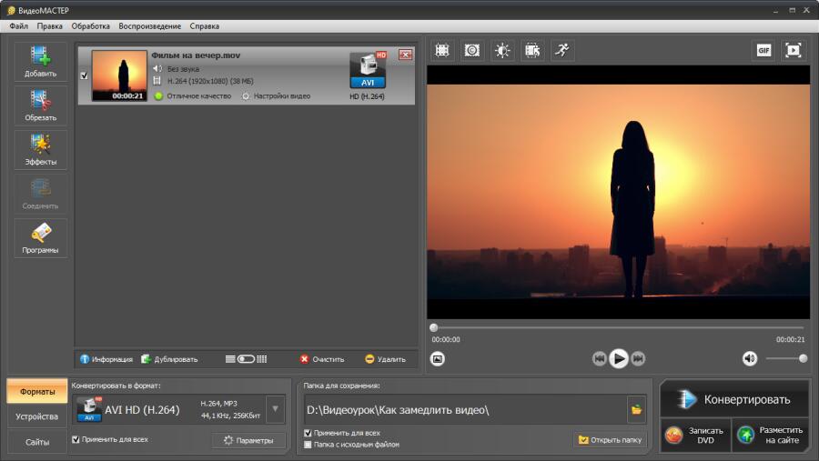Mute the volume speaker icon
The image size is (819, 461).
tap(750, 358)
